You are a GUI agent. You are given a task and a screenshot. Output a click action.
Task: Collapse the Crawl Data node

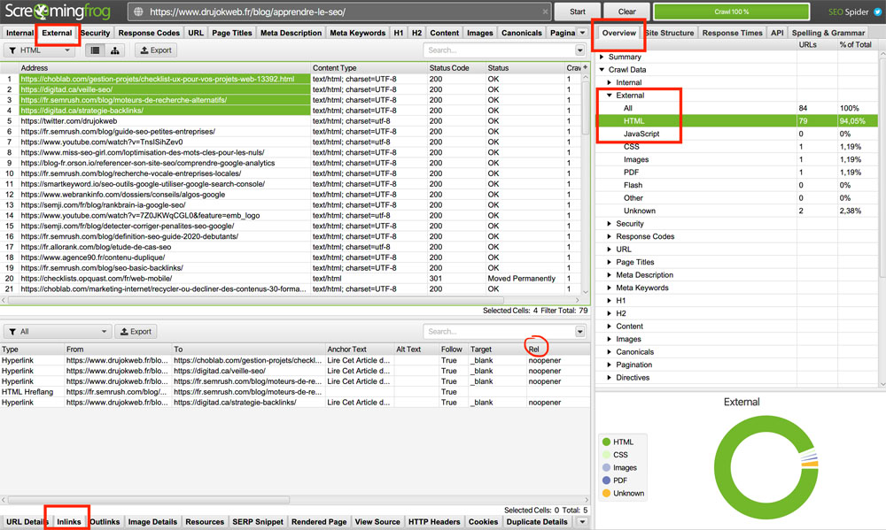[x=602, y=70]
